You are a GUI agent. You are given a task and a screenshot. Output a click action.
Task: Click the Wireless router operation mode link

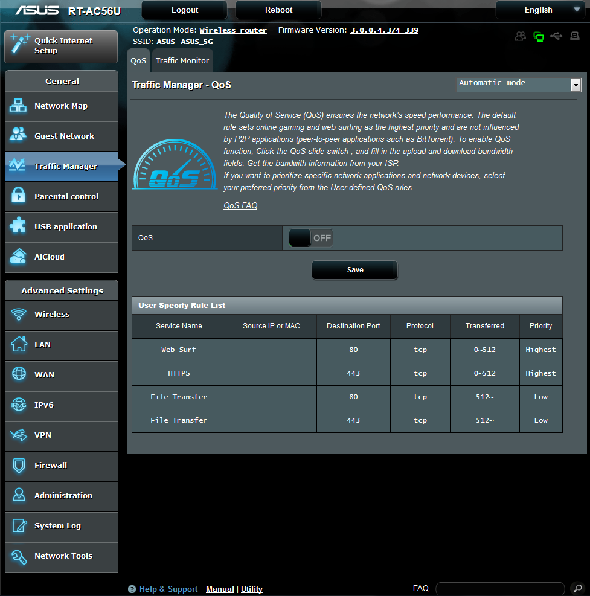[x=233, y=30]
